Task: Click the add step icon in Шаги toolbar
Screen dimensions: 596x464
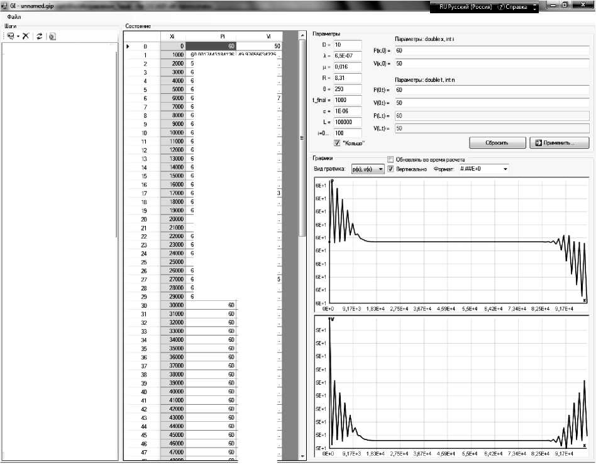Action: (10, 37)
